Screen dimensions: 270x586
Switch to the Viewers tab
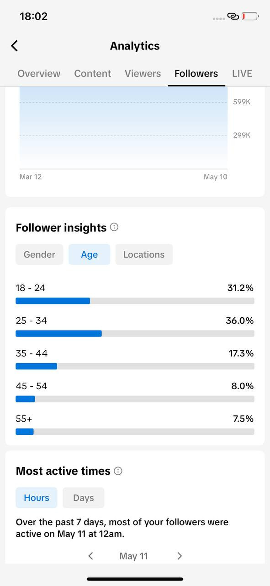pos(143,73)
